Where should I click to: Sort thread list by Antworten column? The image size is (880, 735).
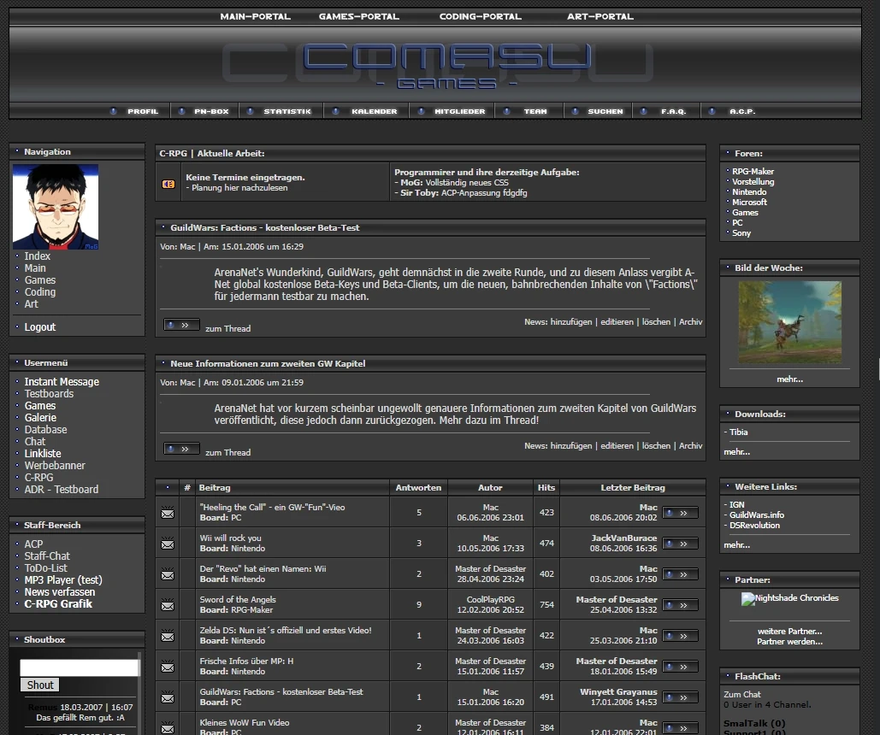(418, 487)
